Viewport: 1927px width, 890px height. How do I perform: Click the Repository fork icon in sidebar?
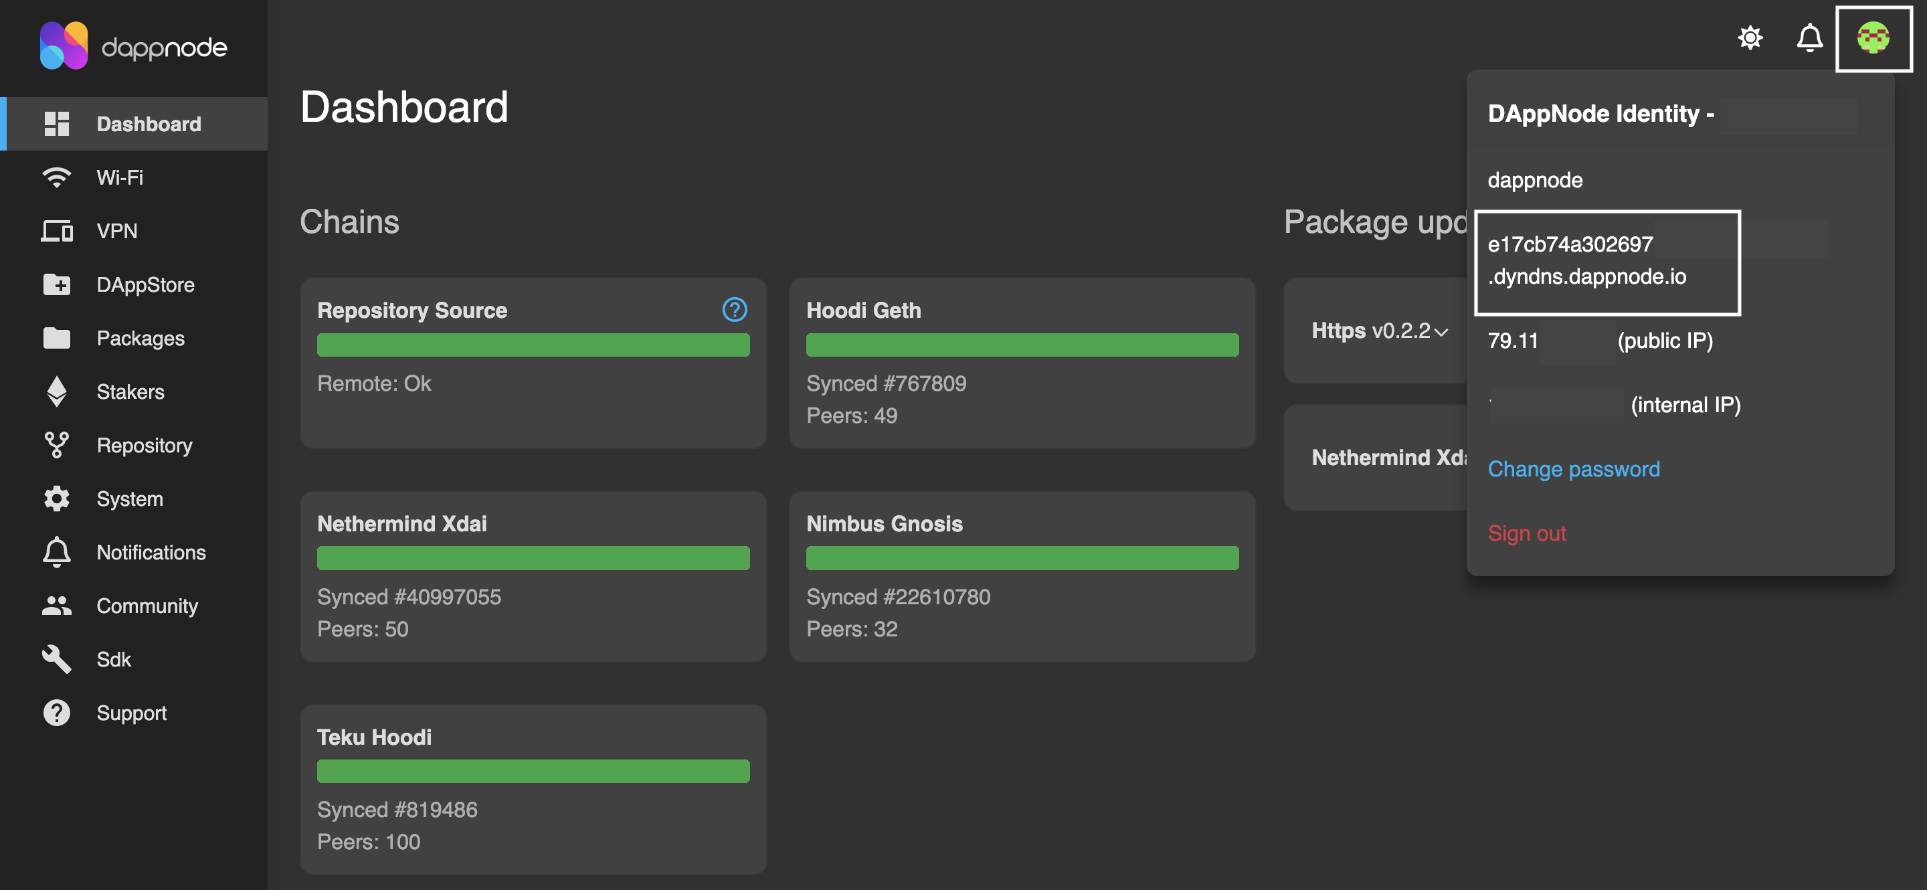[x=56, y=445]
